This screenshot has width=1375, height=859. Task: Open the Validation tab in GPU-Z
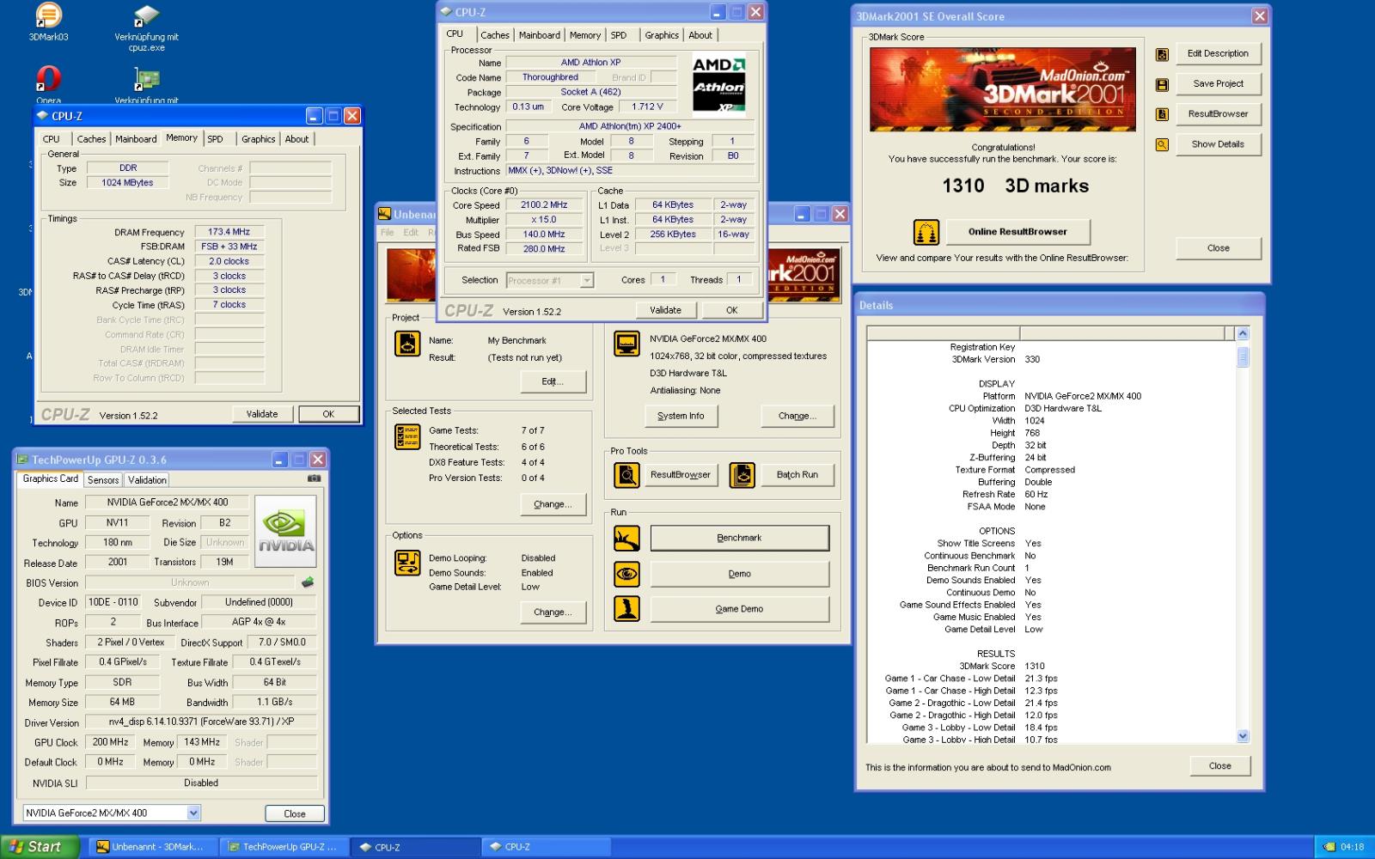147,480
